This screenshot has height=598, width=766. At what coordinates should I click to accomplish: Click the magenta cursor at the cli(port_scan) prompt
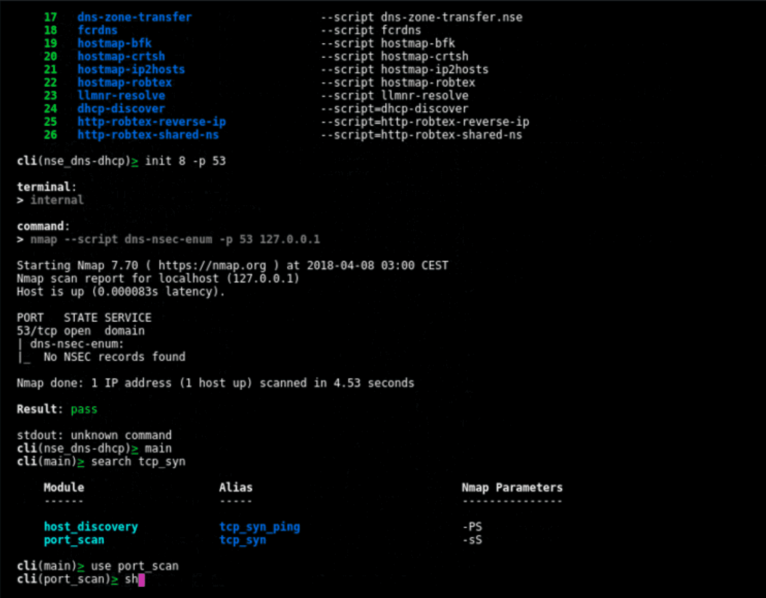[141, 579]
